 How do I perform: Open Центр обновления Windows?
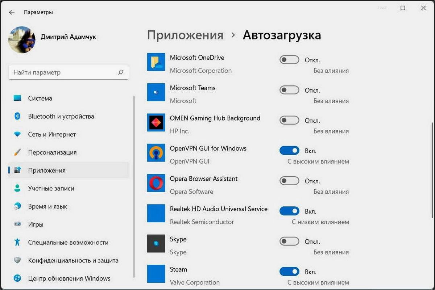pyautogui.click(x=69, y=278)
